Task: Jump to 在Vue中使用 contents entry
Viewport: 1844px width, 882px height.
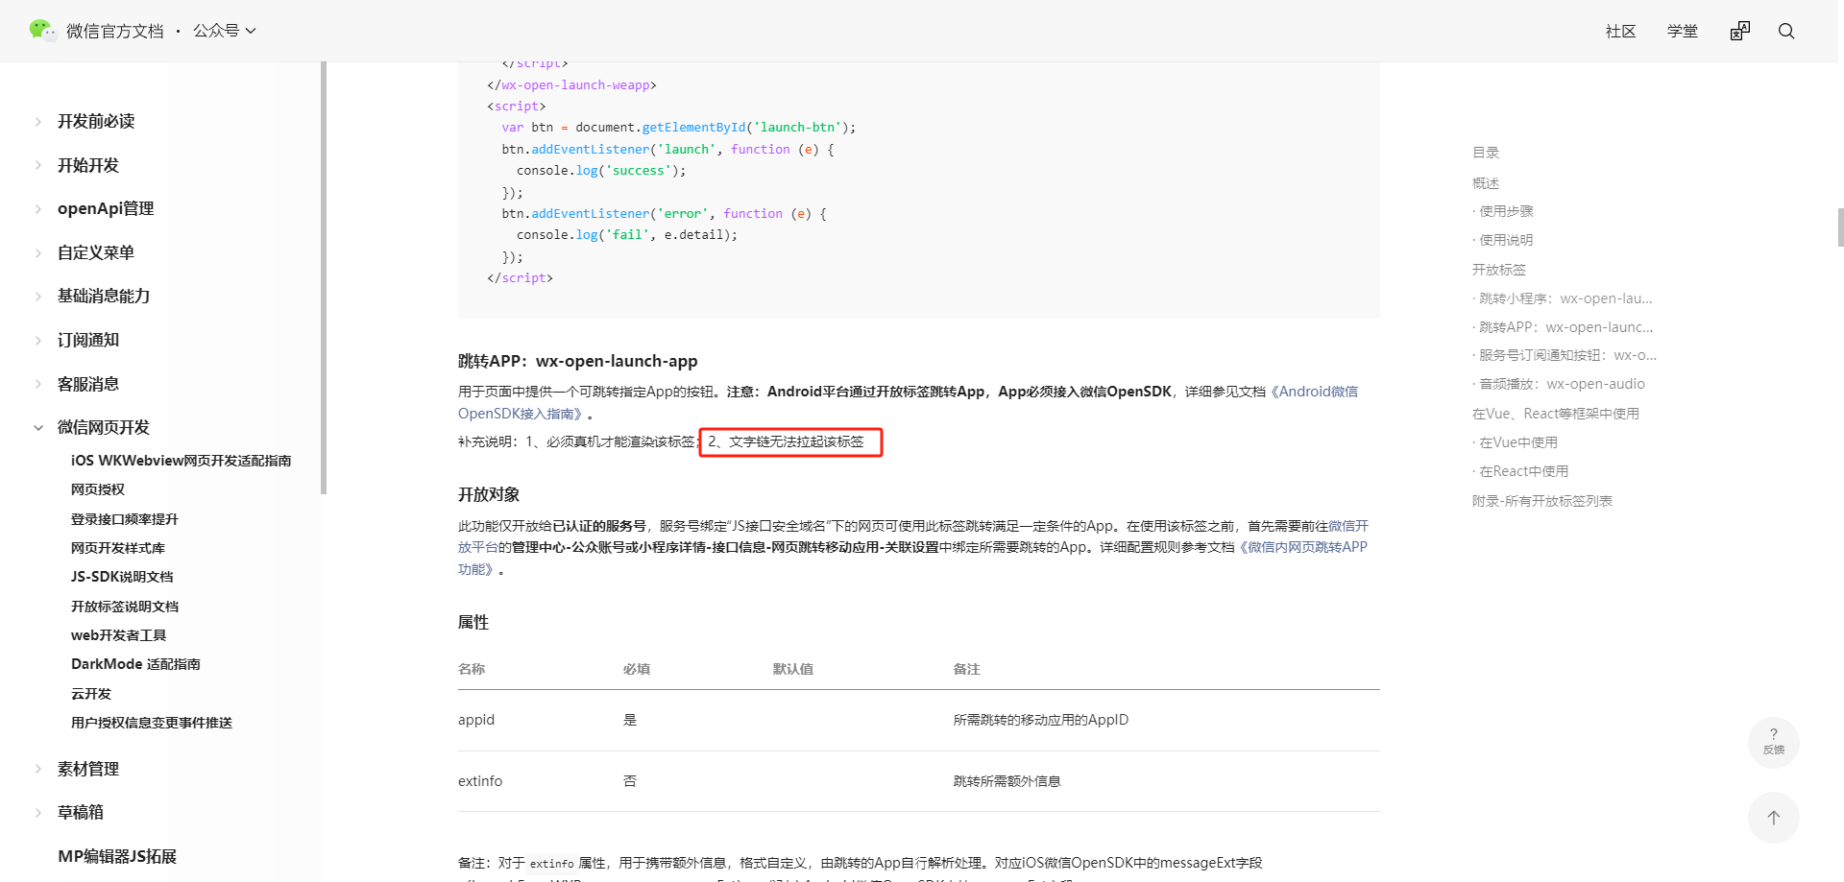Action: [1518, 442]
